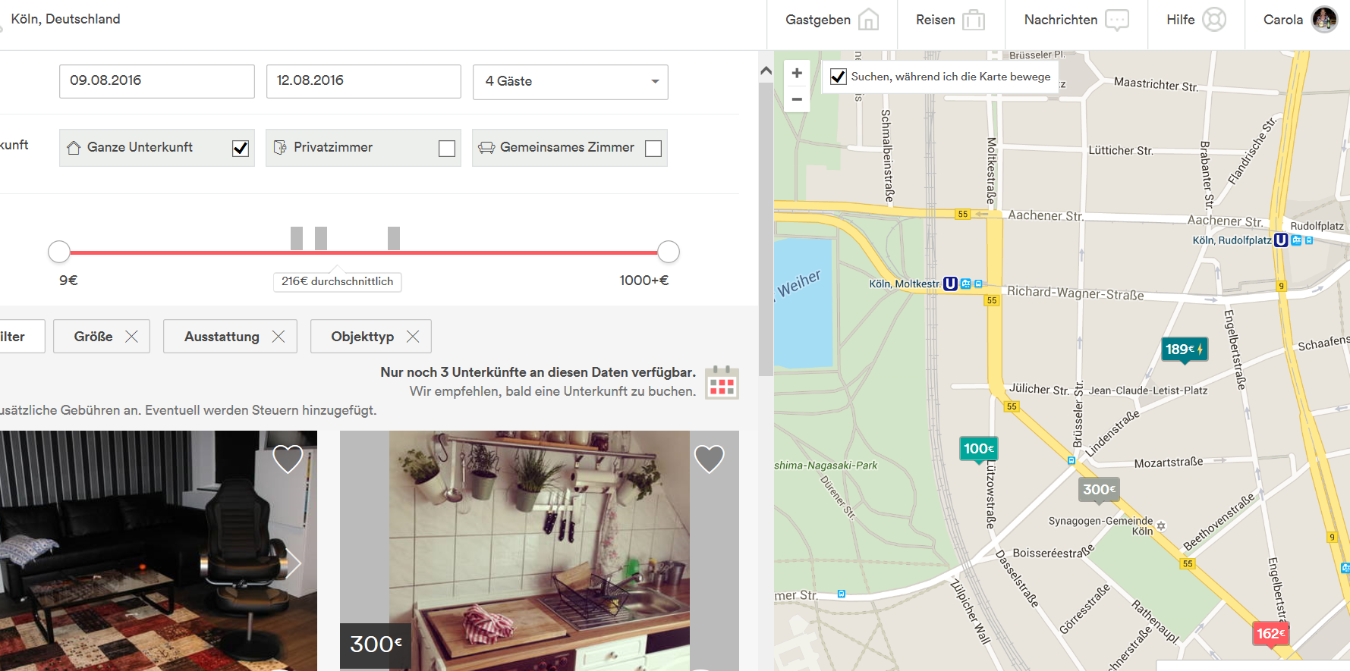The height and width of the screenshot is (671, 1350).
Task: Check the Privatzimmer checkbox
Action: pos(447,149)
